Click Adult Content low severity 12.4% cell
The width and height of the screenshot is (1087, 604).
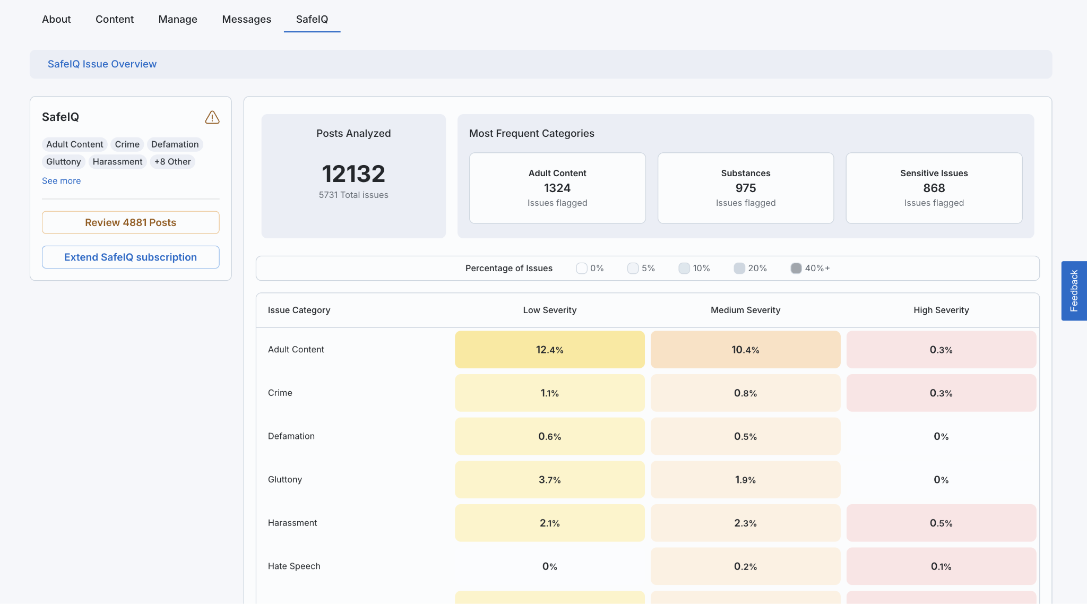(550, 350)
